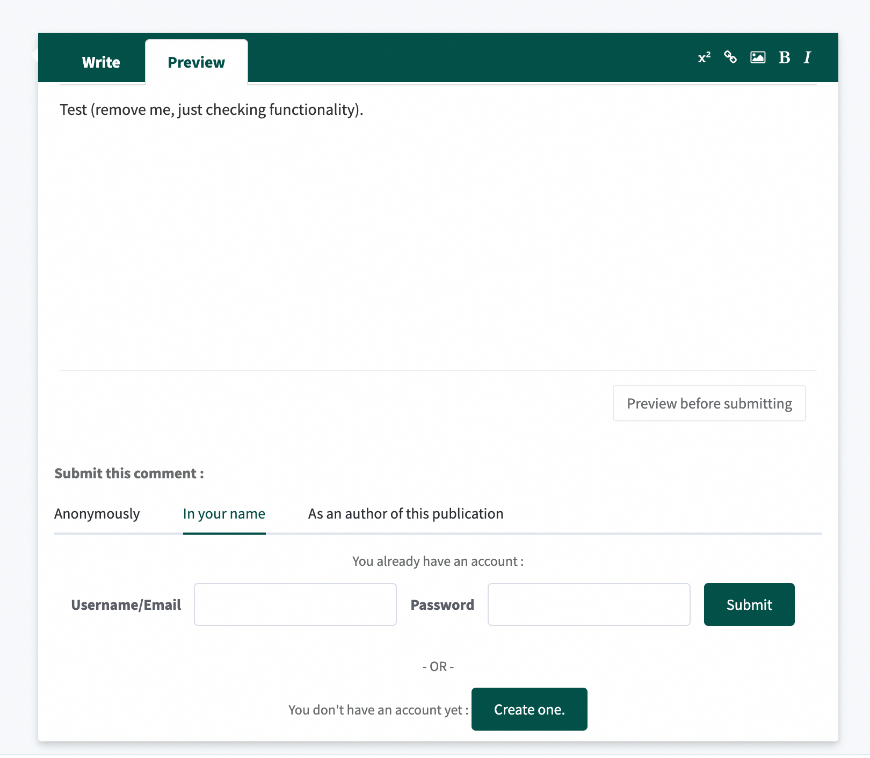Choose to submit Anonymously
This screenshot has width=870, height=758.
click(97, 514)
